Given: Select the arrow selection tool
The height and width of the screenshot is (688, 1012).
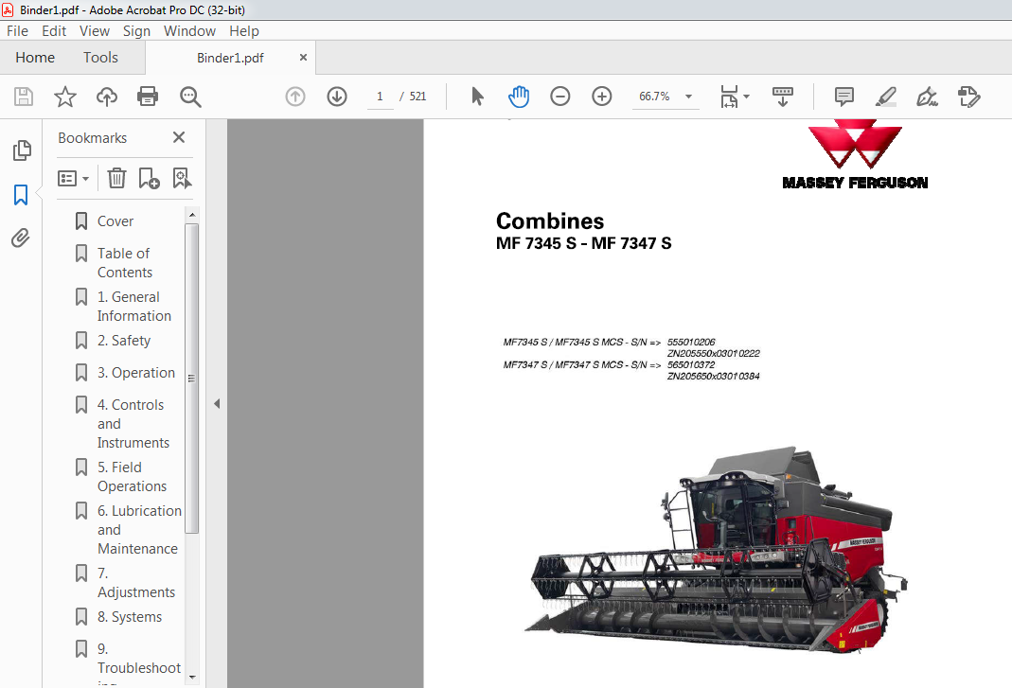Looking at the screenshot, I should pos(478,97).
